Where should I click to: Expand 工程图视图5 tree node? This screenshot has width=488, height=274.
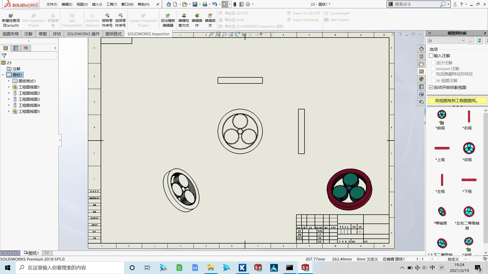(x=9, y=111)
